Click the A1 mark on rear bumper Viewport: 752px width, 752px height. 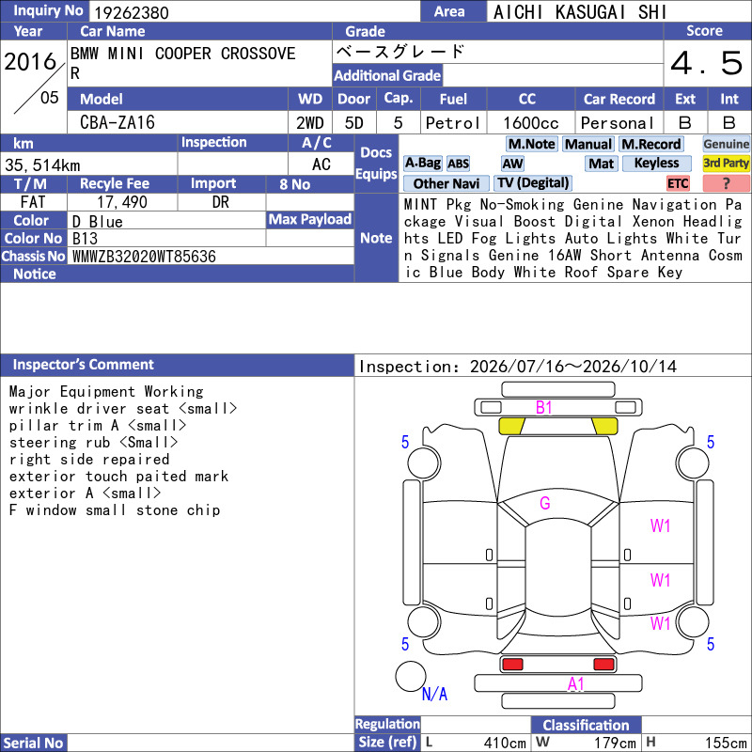(x=575, y=684)
